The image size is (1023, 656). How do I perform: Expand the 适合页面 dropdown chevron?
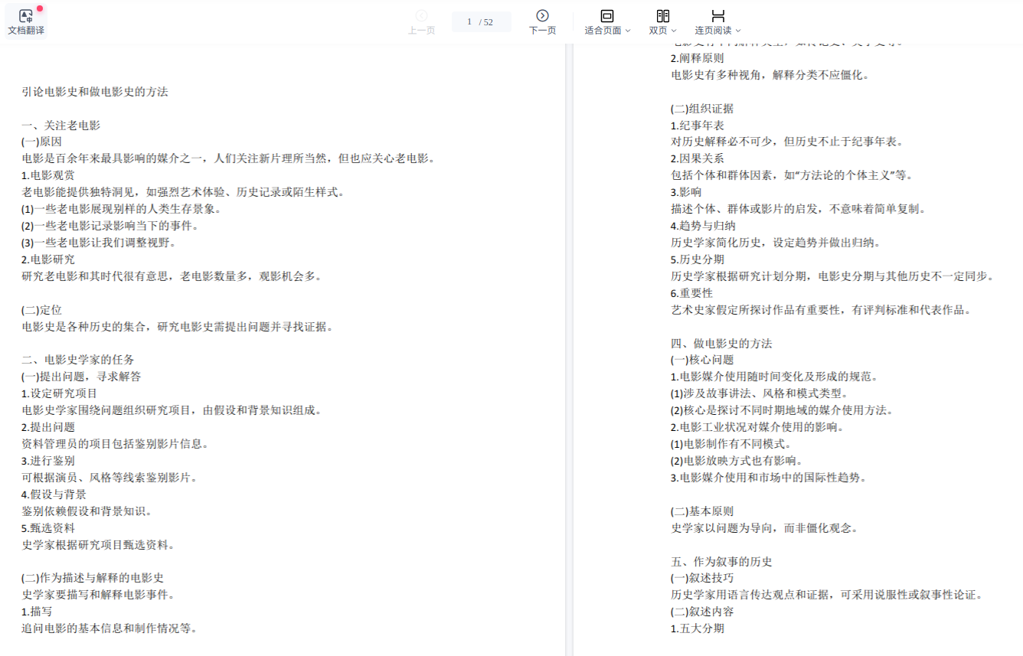click(628, 31)
